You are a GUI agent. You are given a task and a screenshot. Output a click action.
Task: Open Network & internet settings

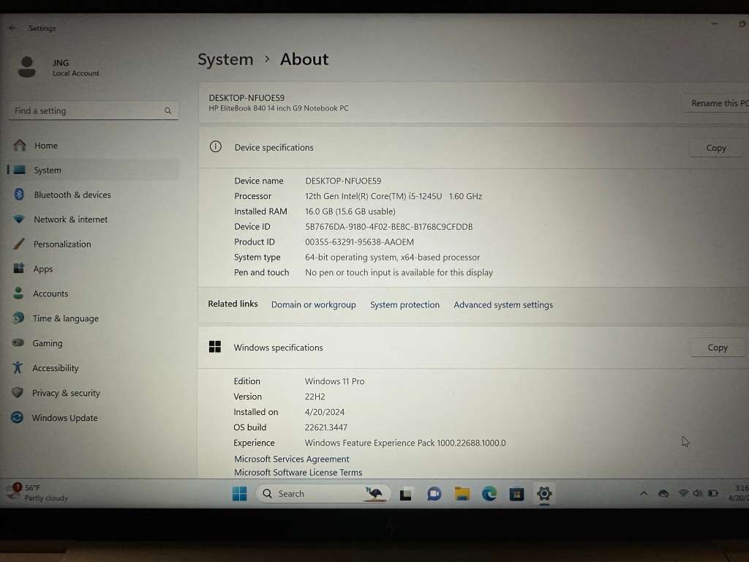(x=69, y=219)
